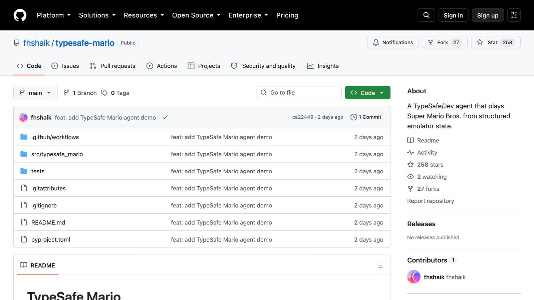Click the .gitignore file icon
534x300 pixels.
click(x=24, y=205)
